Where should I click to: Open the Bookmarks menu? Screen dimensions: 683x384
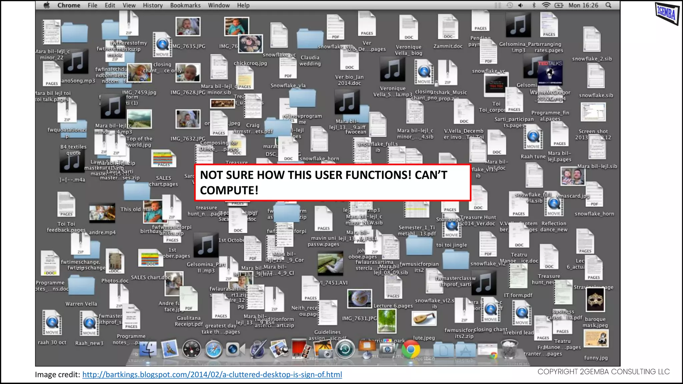tap(185, 5)
